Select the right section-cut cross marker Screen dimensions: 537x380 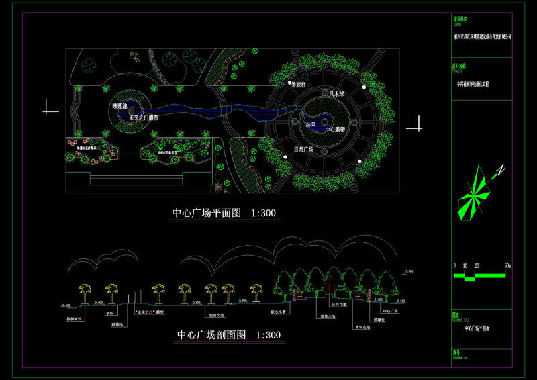(415, 124)
